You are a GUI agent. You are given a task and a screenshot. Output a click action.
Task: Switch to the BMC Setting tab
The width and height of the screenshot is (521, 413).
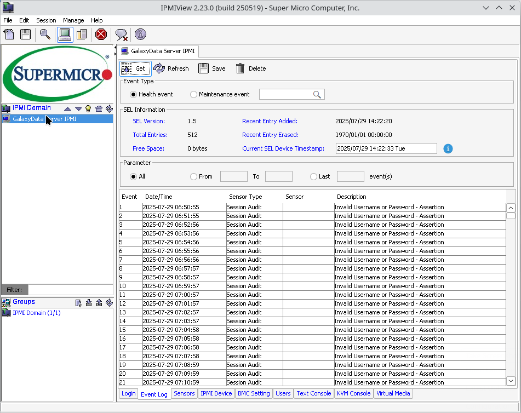254,393
